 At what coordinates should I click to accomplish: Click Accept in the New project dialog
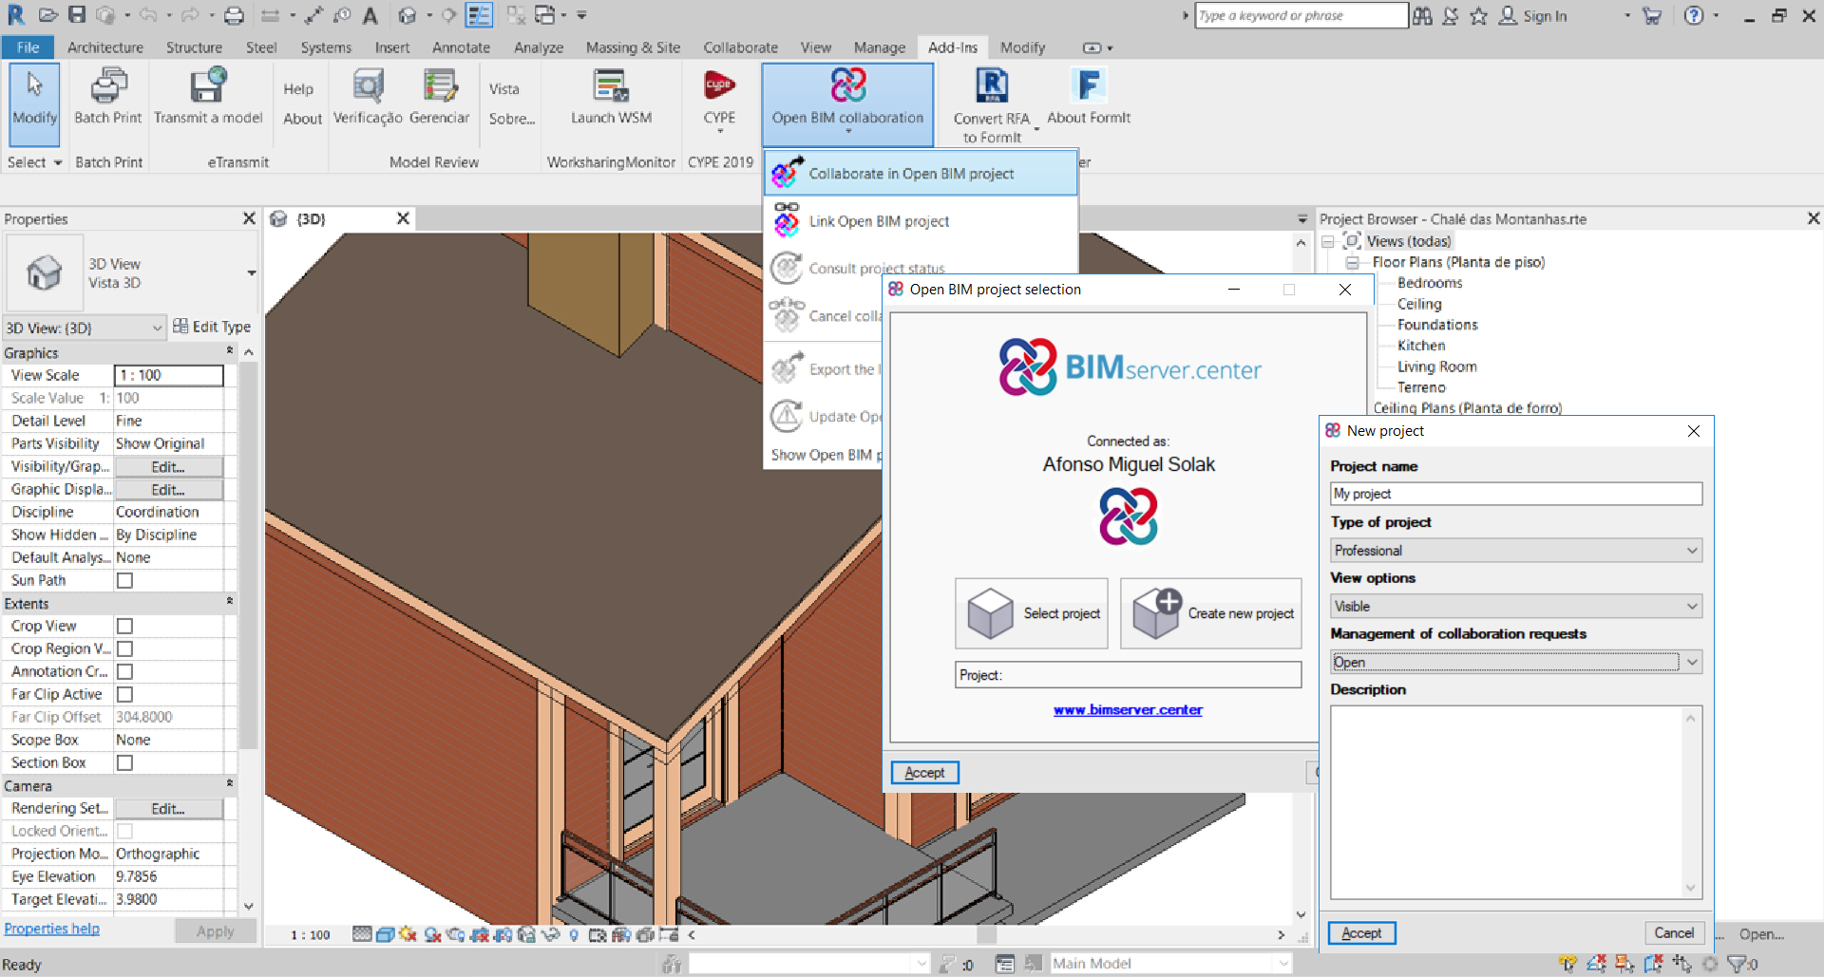(x=1360, y=933)
